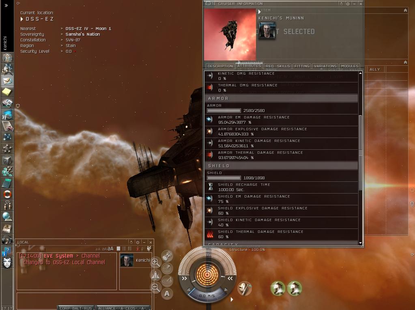Open People & Places from the sidebar
The height and width of the screenshot is (310, 415).
click(7, 69)
